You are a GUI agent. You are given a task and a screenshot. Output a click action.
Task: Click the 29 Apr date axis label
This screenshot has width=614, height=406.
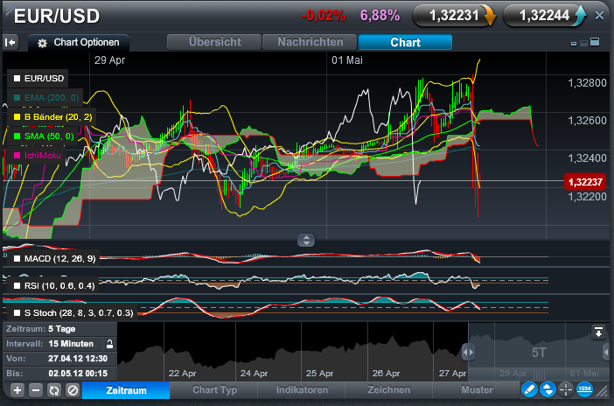[109, 60]
